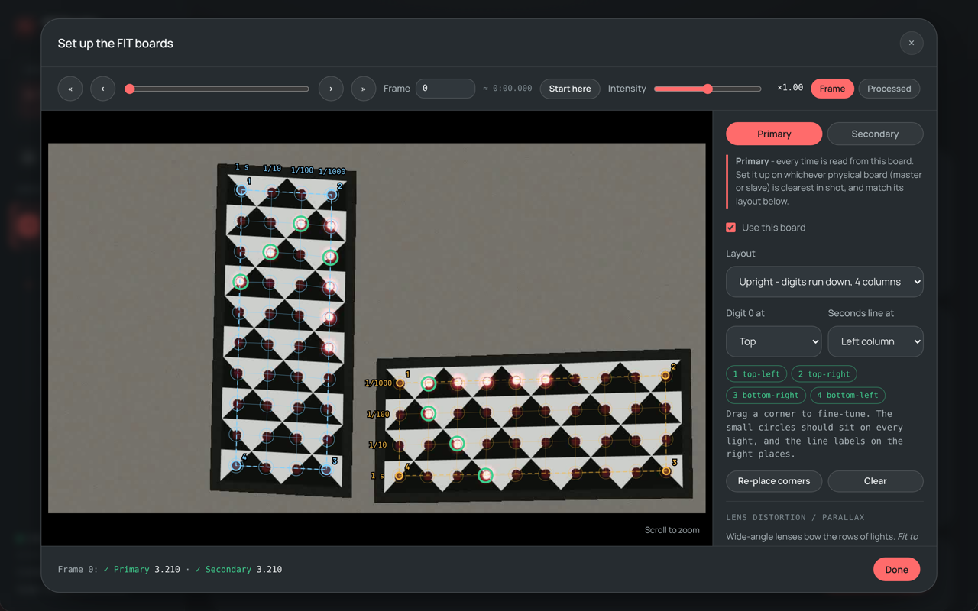The image size is (978, 611).
Task: Click blue corner handle 1 on the upright board
Action: [241, 190]
